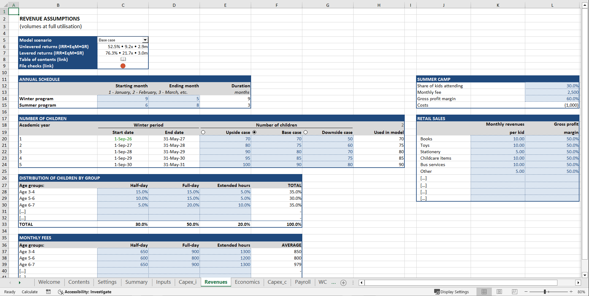Screen dimensions: 589x296
Task: Add a new worksheet with the plus button
Action: 343,283
